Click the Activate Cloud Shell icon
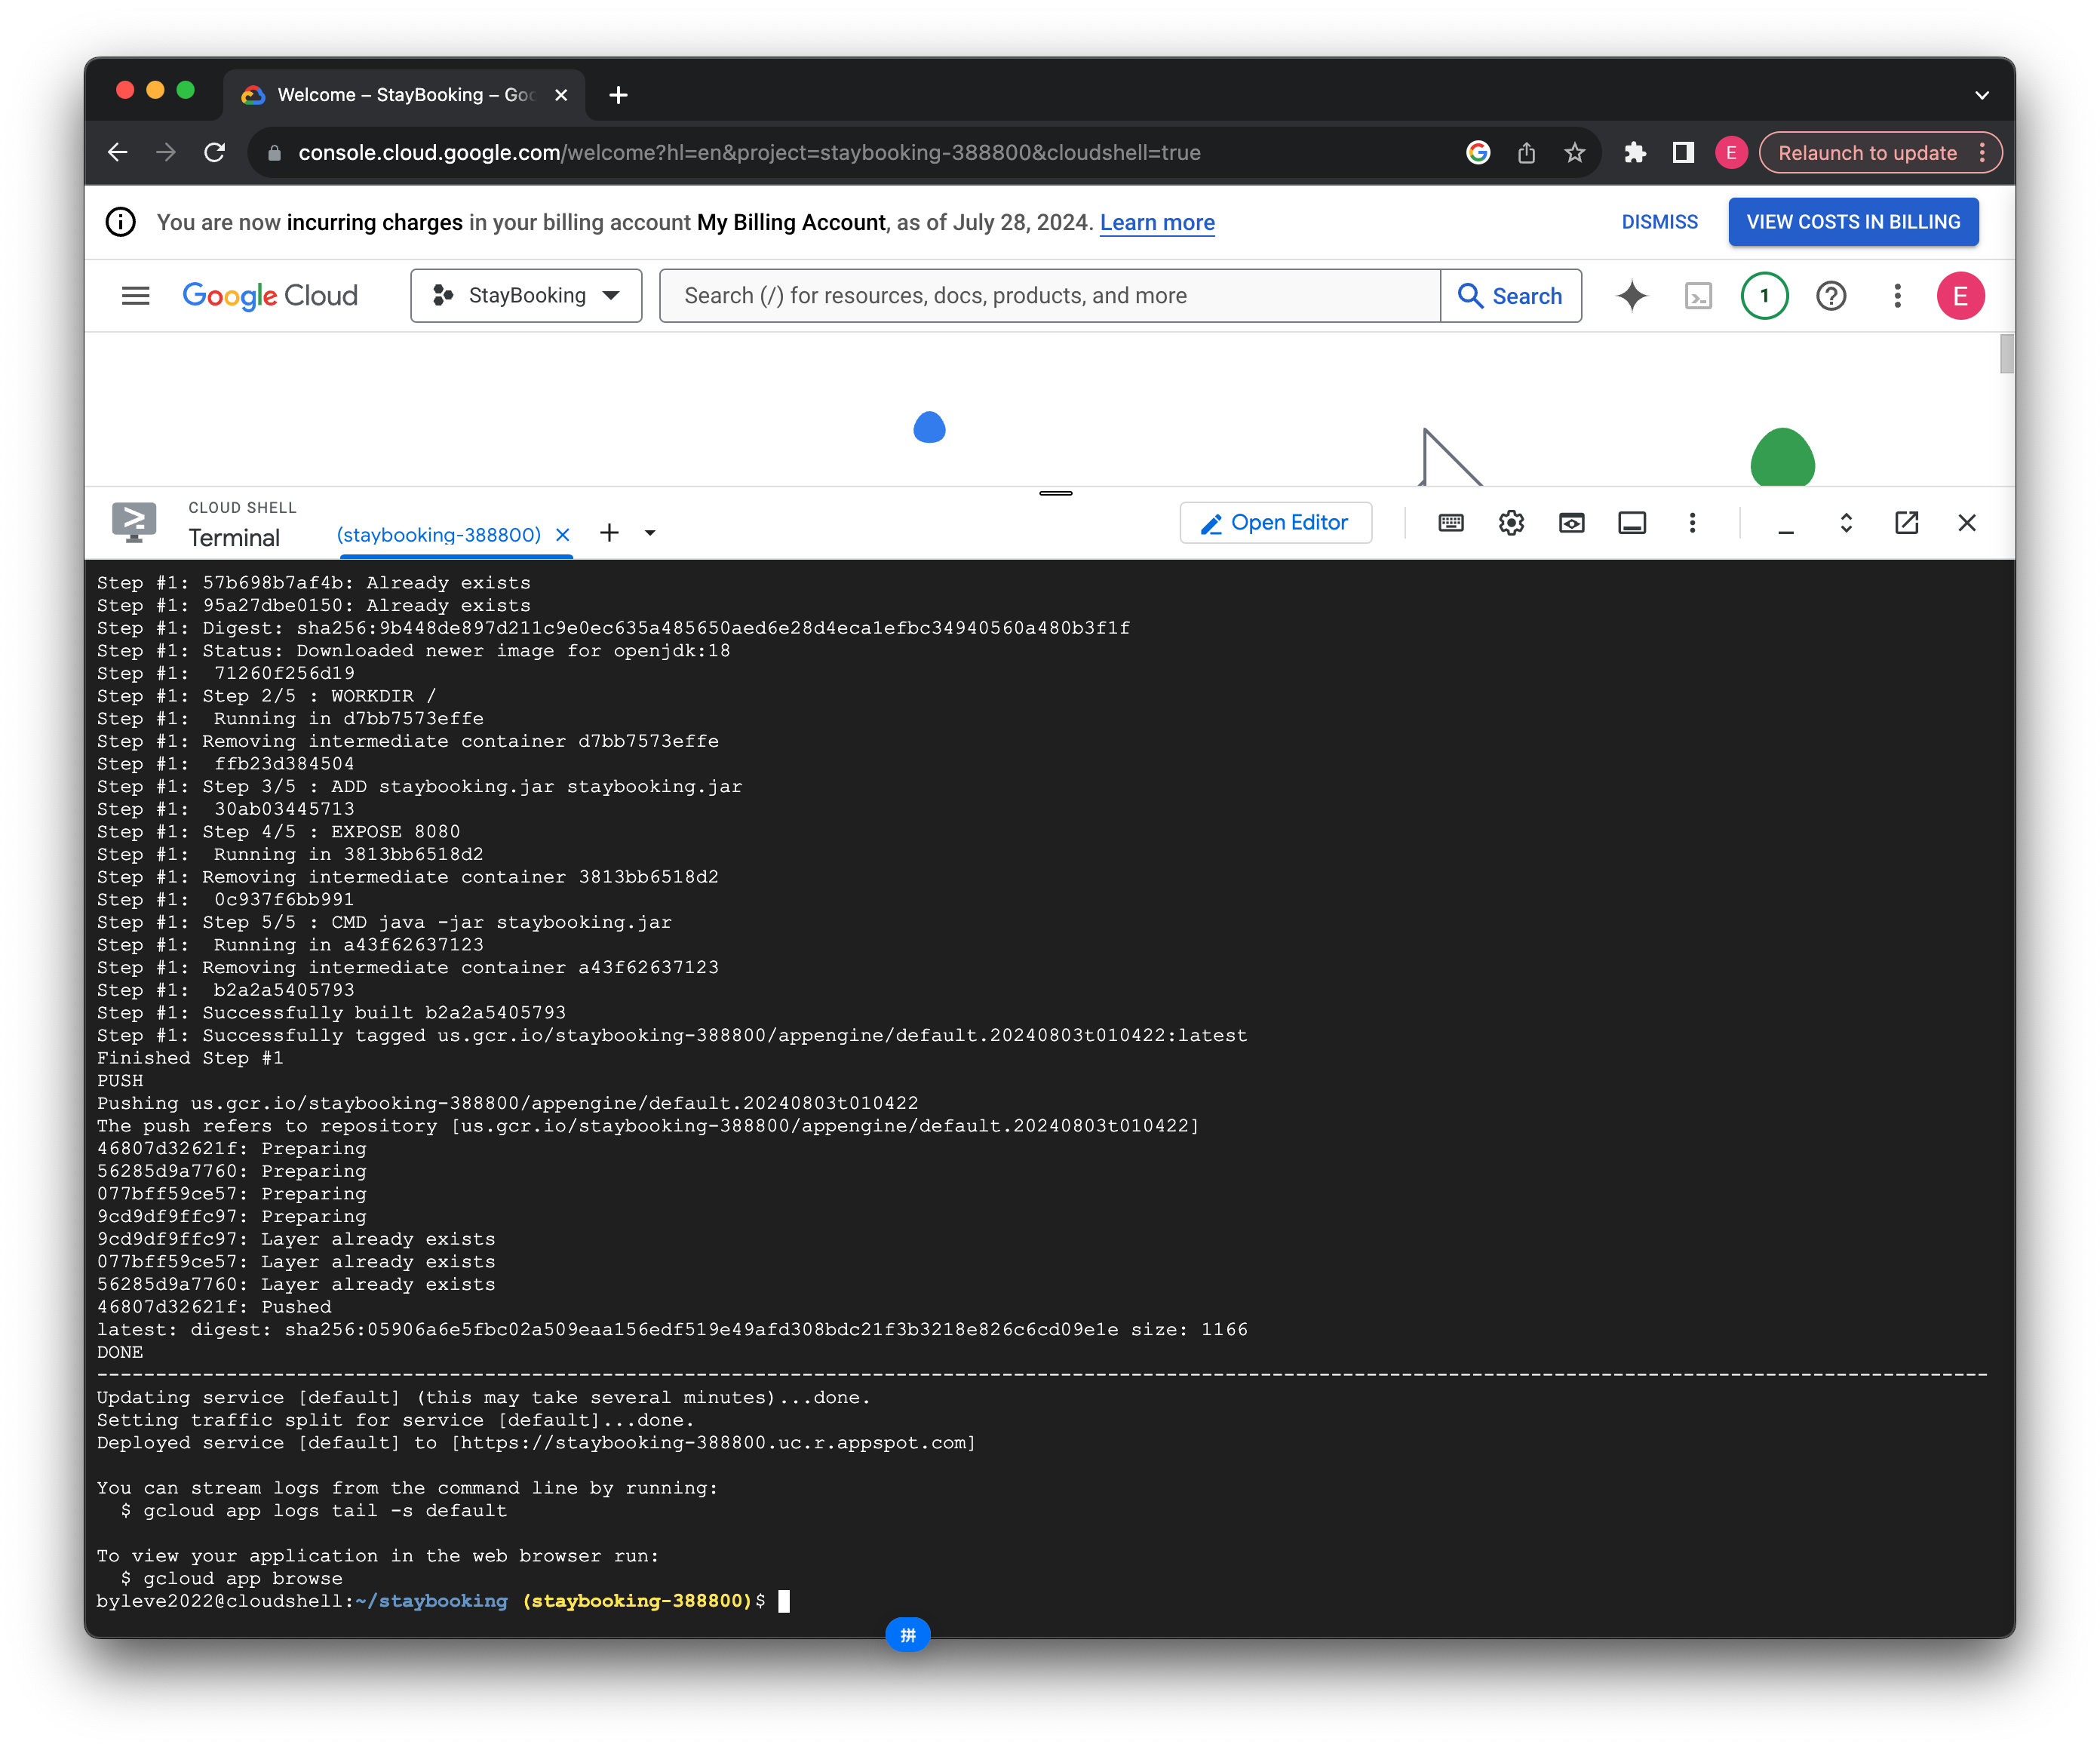 point(1698,296)
